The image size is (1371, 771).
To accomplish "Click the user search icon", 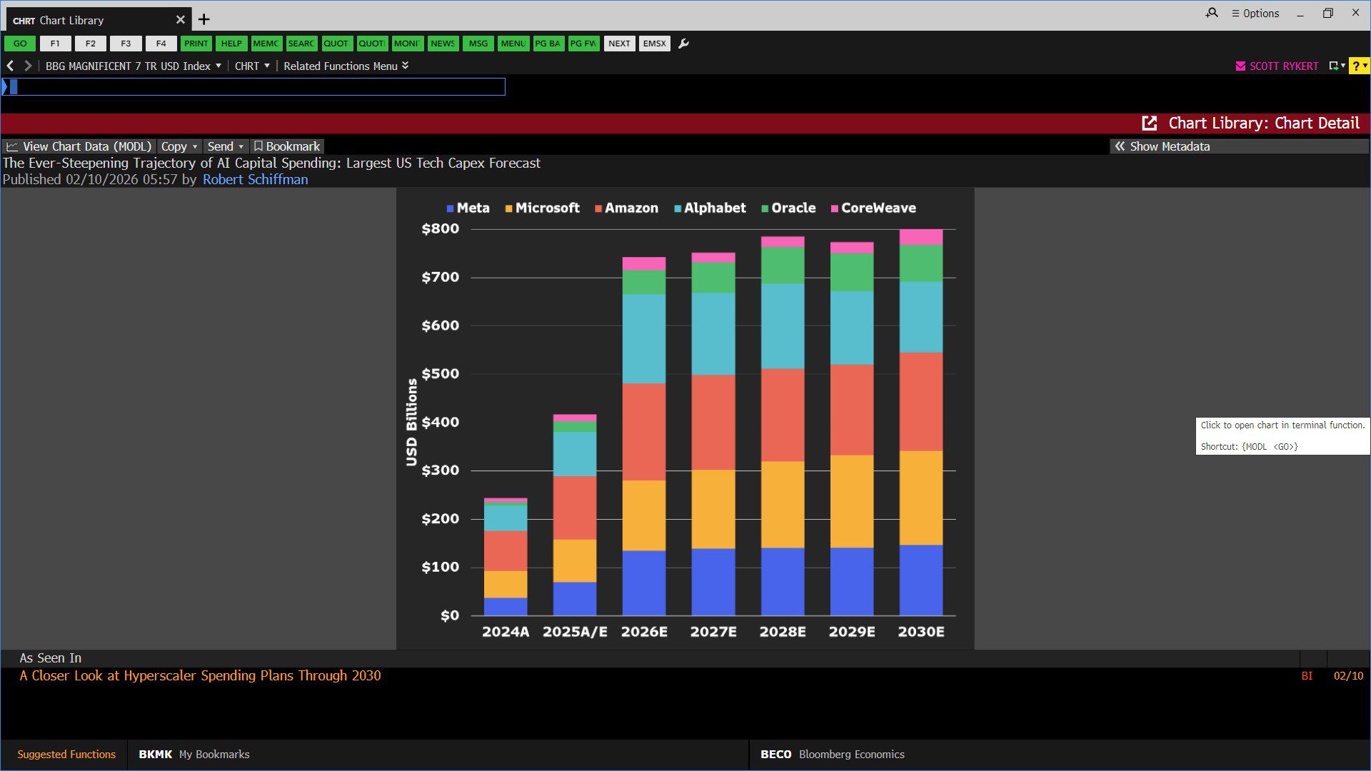I will (x=1212, y=13).
